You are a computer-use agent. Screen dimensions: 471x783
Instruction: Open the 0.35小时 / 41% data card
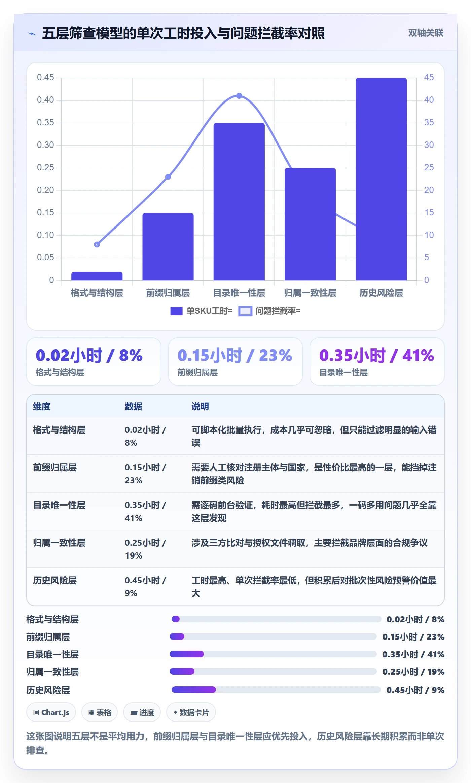coord(377,362)
